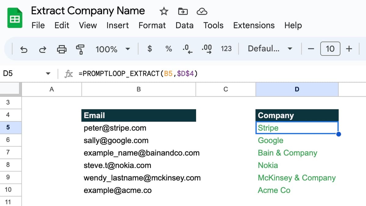This screenshot has width=366, height=206.
Task: Click the fx function icon
Action: pyautogui.click(x=69, y=73)
